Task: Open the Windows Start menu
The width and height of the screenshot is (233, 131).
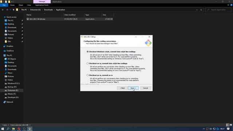Action: tap(3, 129)
